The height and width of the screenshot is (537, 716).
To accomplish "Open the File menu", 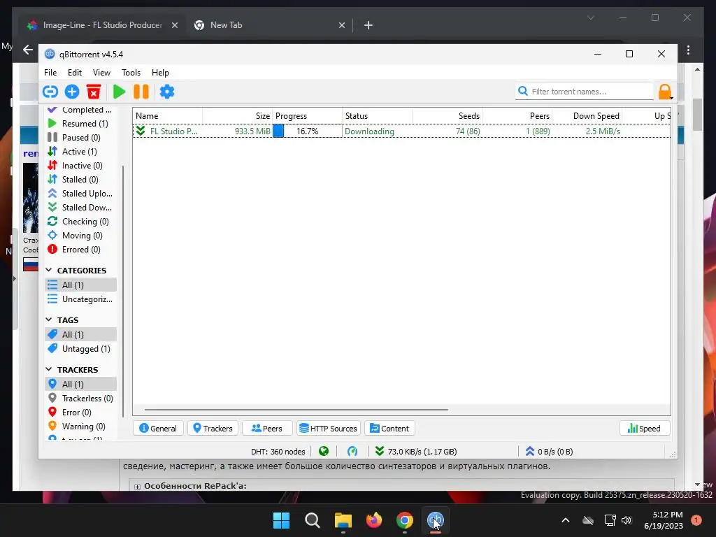I will tap(50, 73).
